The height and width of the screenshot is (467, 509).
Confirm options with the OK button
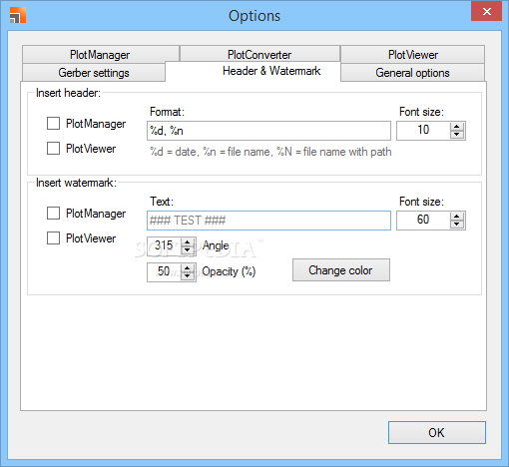437,432
